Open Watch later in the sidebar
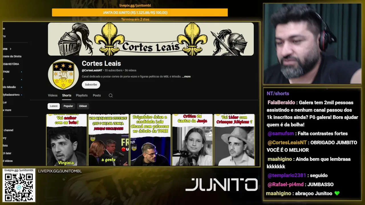Screen dimensions: 365x205 (7, 153)
